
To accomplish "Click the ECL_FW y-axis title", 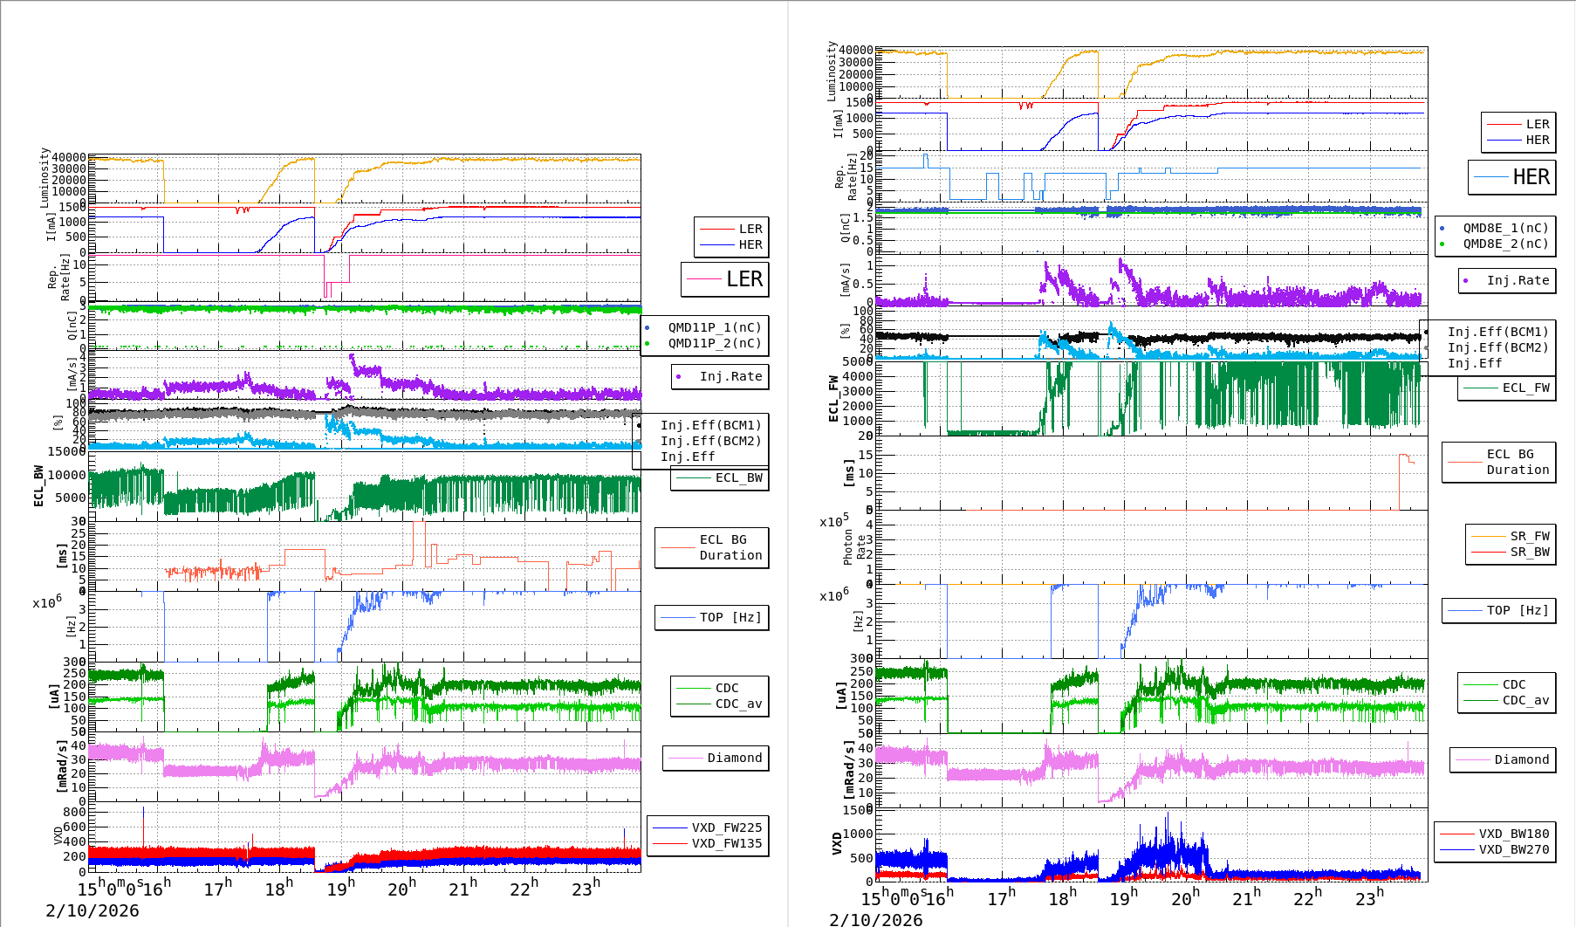I will (x=833, y=399).
